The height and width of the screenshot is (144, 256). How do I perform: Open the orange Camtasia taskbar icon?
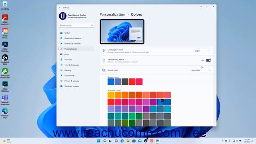point(152,141)
